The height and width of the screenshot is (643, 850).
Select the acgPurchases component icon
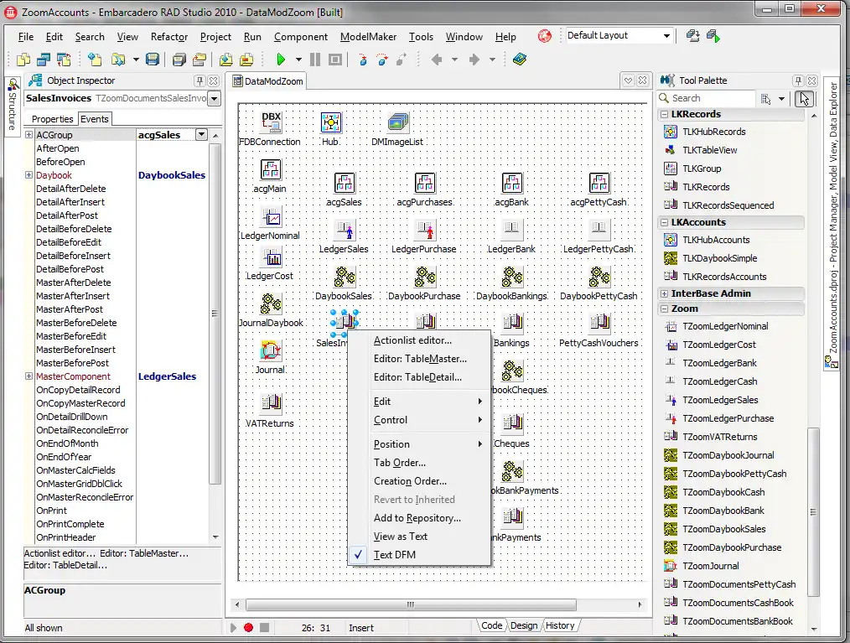click(x=425, y=184)
